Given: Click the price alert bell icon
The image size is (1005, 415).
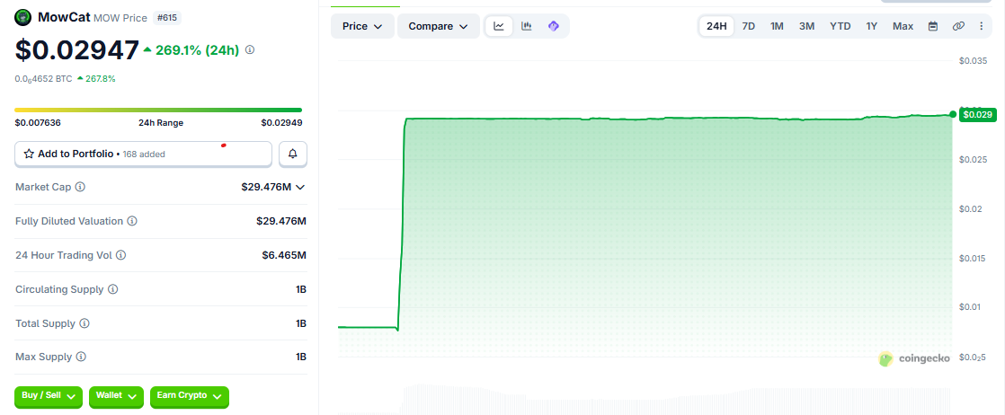Looking at the screenshot, I should click(293, 154).
